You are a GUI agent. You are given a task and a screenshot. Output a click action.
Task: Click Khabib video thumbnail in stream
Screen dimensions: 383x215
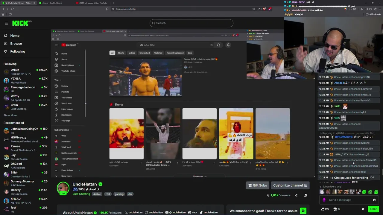pyautogui.click(x=145, y=77)
